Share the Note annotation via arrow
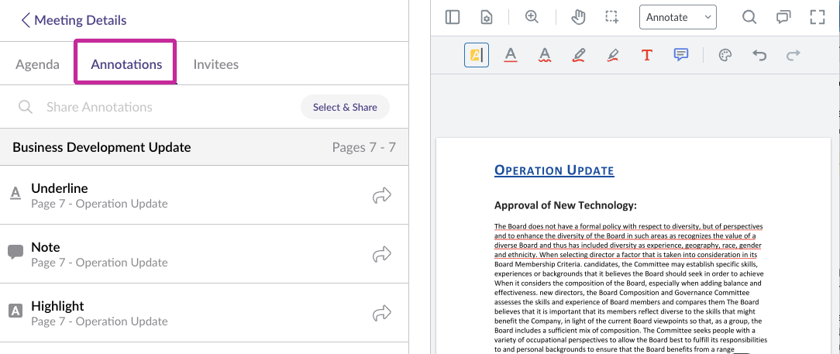 [382, 254]
